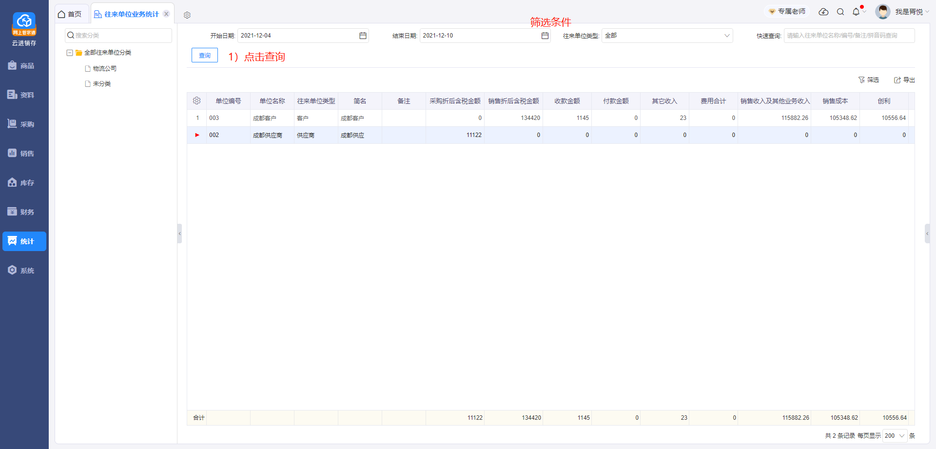The image size is (936, 449).
Task: Click the row marker arrow on row 002
Action: pos(197,135)
